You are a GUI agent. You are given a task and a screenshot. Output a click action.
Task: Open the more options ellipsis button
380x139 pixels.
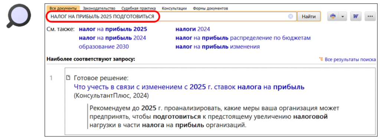pos(370,16)
